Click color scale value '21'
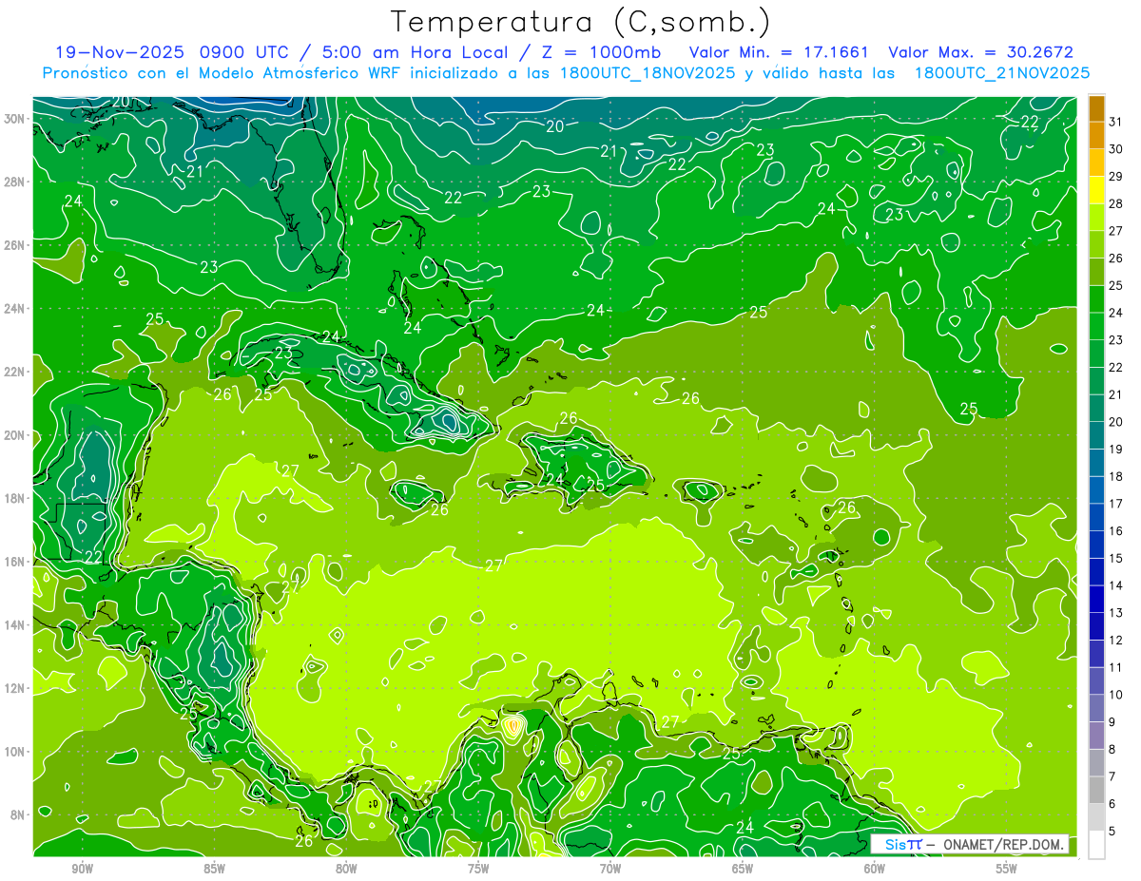Viewport: 1141px width, 881px height. coord(1116,394)
